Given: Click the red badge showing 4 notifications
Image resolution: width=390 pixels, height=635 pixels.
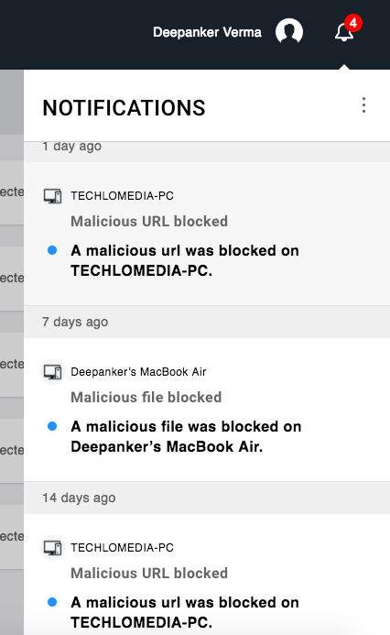Looking at the screenshot, I should 353,23.
